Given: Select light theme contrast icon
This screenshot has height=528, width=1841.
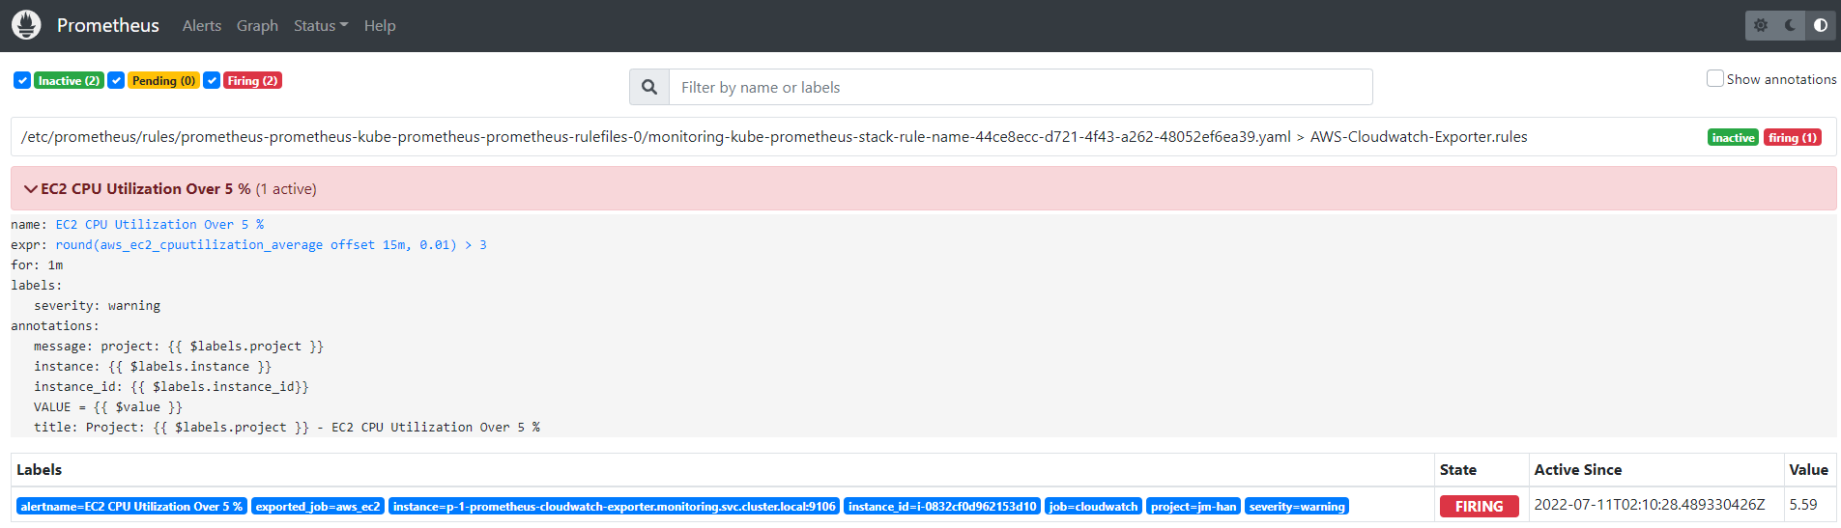Looking at the screenshot, I should coord(1820,25).
